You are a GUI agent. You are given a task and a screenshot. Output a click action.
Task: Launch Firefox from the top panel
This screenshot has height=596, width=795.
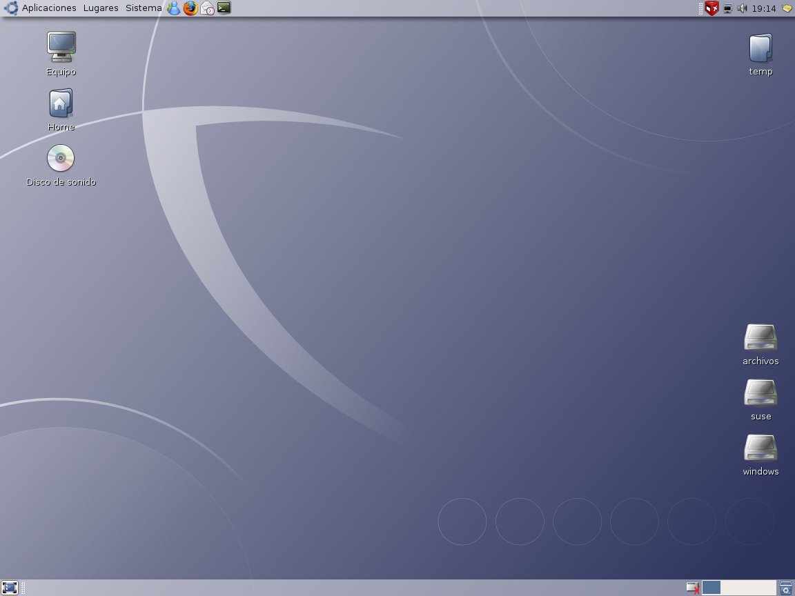point(190,8)
